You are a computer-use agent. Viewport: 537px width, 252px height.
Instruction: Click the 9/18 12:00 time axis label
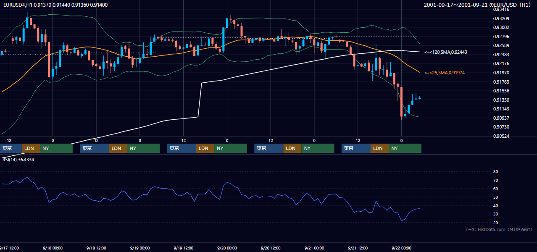96,248
